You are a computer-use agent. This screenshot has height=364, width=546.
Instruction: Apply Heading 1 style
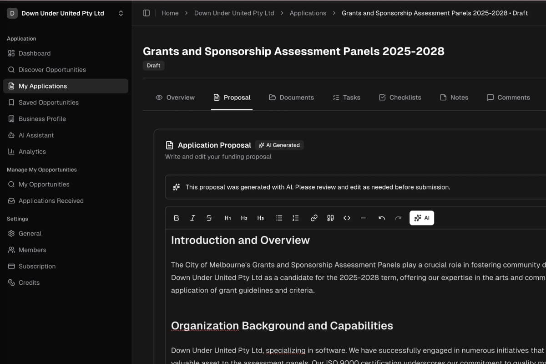click(227, 218)
